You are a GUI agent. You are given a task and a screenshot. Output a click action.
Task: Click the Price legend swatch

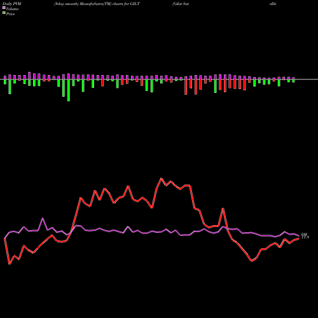coord(4,13)
